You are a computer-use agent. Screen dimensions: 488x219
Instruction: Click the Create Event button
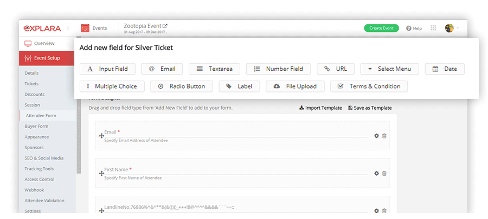tap(381, 28)
